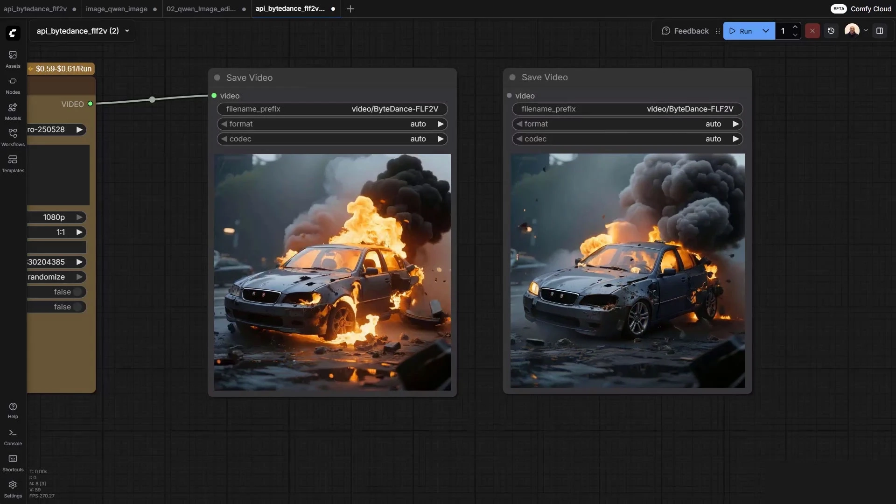896x504 pixels.
Task: Toggle the right side panel icon
Action: click(880, 31)
